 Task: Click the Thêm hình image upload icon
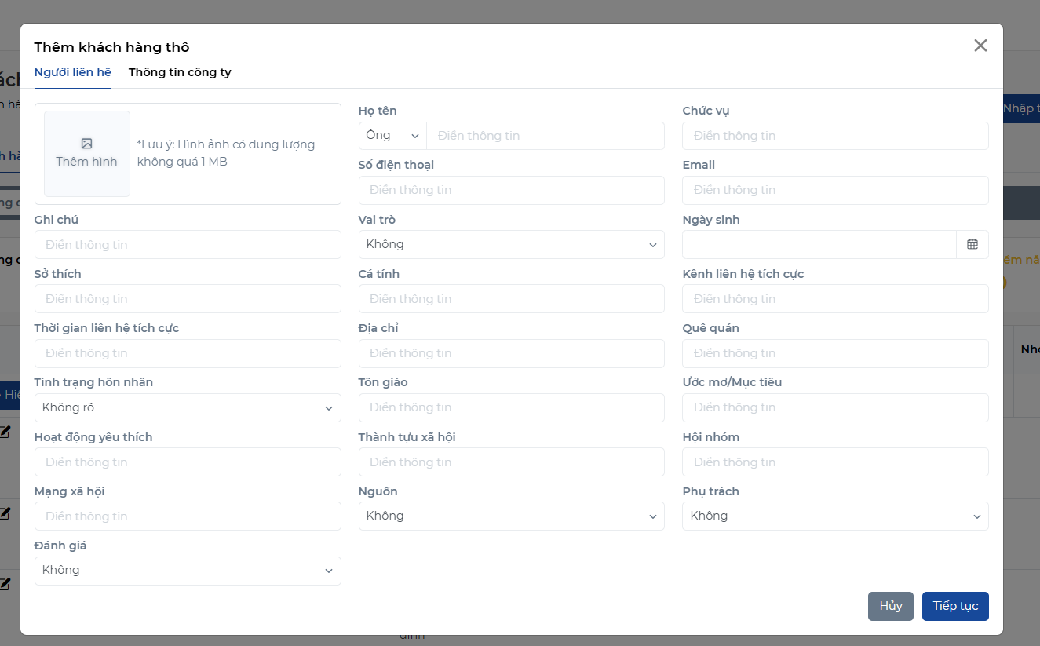[x=87, y=144]
